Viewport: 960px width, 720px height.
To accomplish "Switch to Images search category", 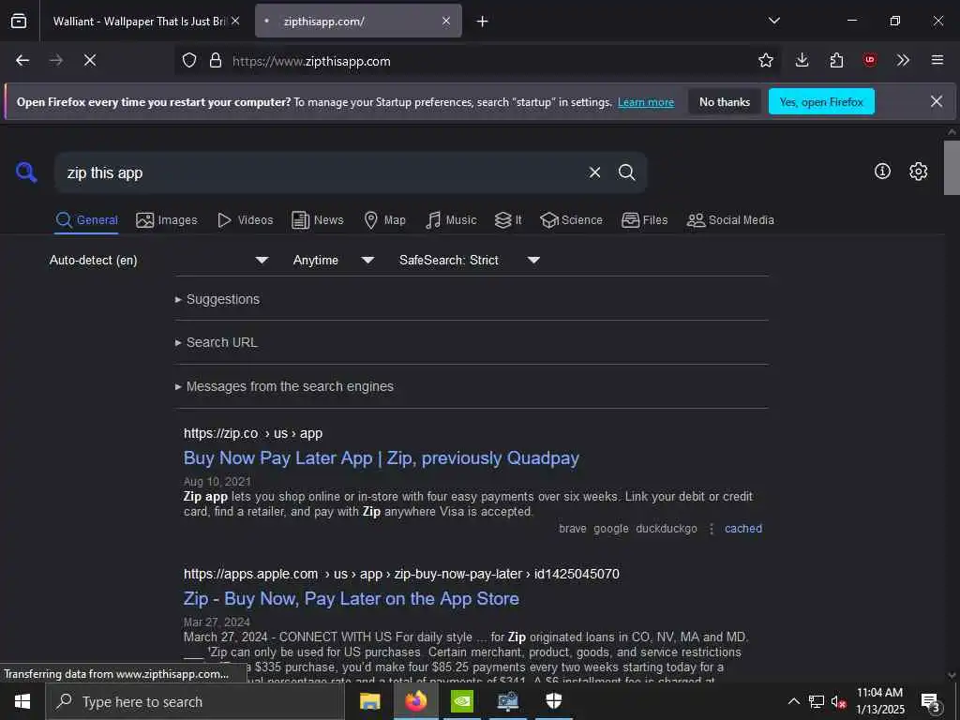I will click(x=167, y=219).
